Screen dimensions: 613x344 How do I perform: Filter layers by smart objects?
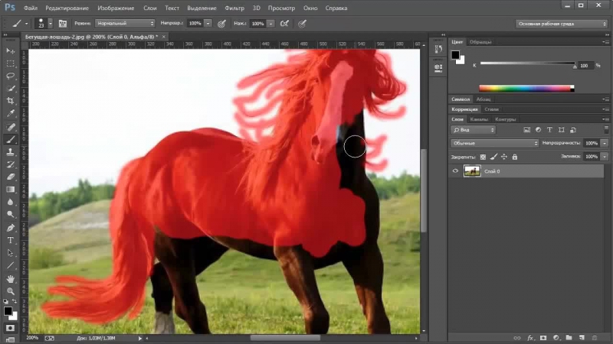572,130
